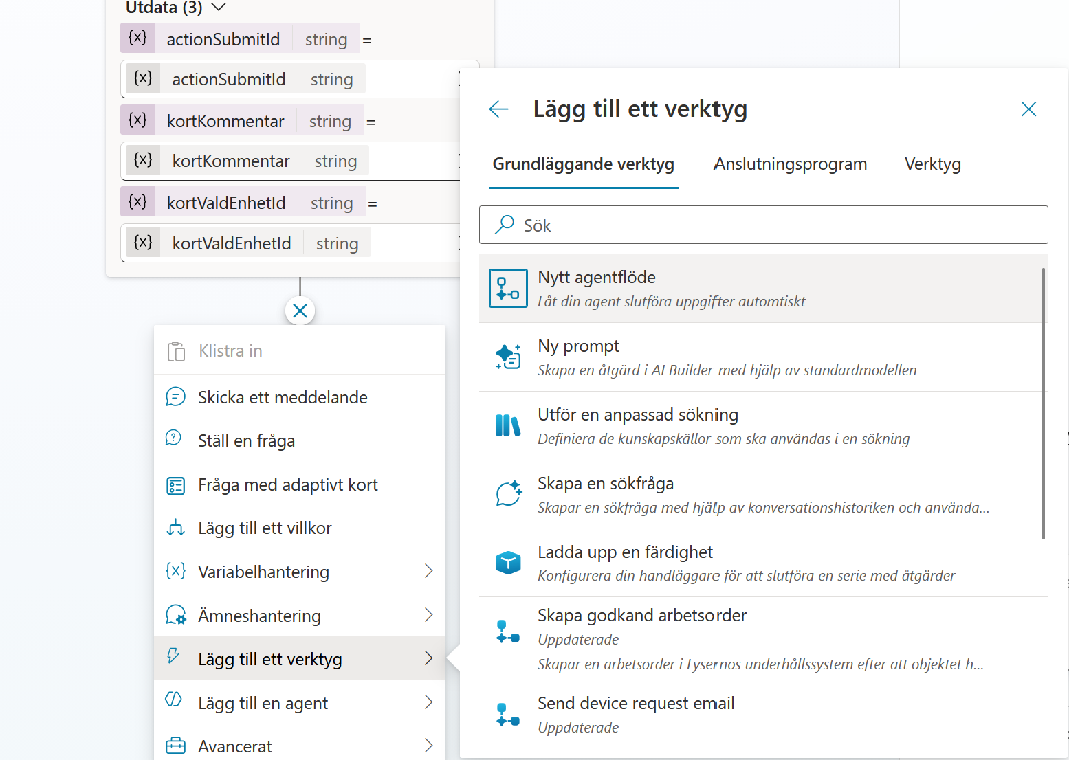Click the Fråga med adaptivt kort icon

coord(175,486)
